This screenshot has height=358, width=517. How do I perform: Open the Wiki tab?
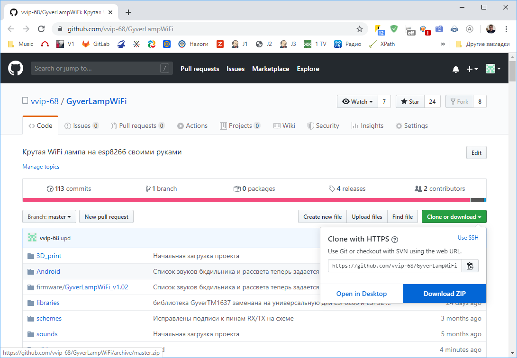[x=284, y=125]
